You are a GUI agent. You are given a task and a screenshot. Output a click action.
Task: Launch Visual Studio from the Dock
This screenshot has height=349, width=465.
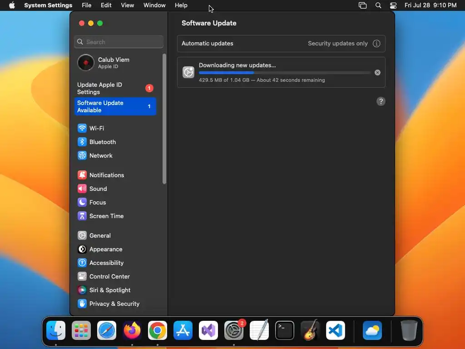click(208, 330)
